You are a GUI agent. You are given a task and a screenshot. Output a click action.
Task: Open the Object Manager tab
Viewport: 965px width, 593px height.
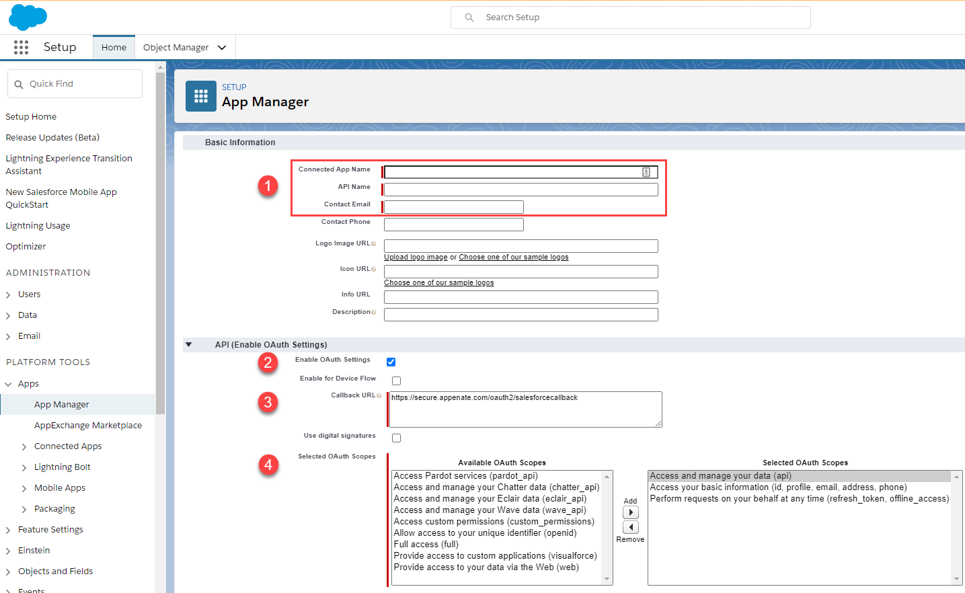click(176, 47)
